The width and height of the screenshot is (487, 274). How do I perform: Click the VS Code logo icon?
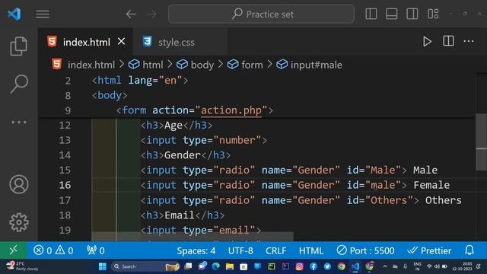(x=14, y=14)
